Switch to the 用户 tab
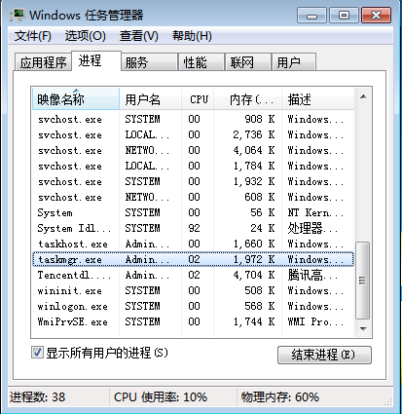Image resolution: width=402 pixels, height=414 pixels. [x=294, y=62]
